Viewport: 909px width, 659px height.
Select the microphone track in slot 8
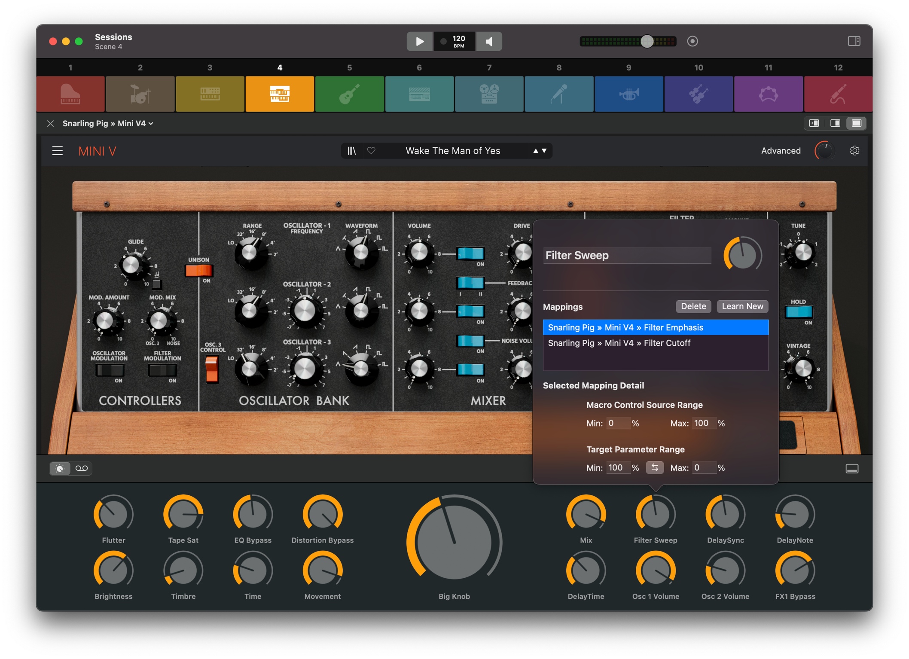559,94
